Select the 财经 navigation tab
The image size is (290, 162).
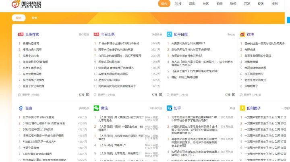[233, 4]
